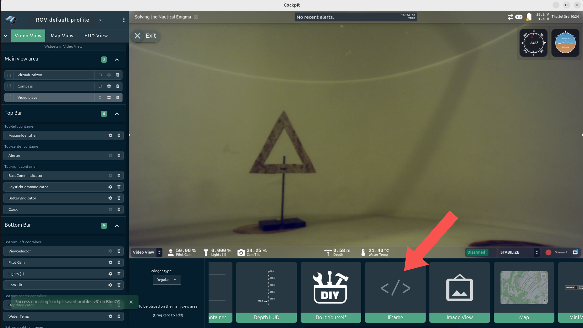The height and width of the screenshot is (328, 583).
Task: Click the Depth 0.58 m readout
Action: [x=337, y=252]
